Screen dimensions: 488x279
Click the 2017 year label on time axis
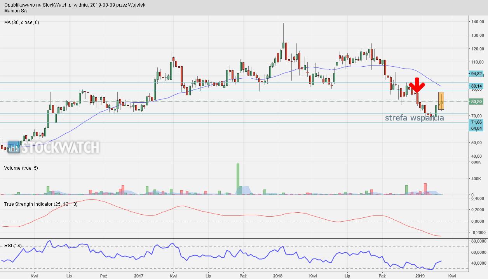pos(139,276)
